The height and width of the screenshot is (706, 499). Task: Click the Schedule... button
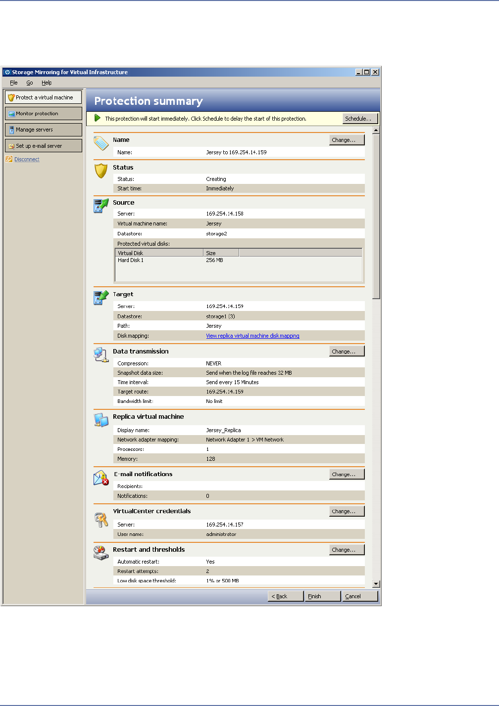[x=360, y=119]
